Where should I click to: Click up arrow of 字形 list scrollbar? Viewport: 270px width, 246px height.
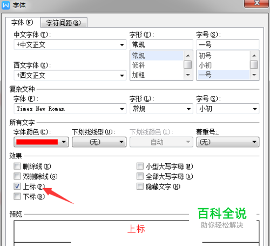click(188, 56)
